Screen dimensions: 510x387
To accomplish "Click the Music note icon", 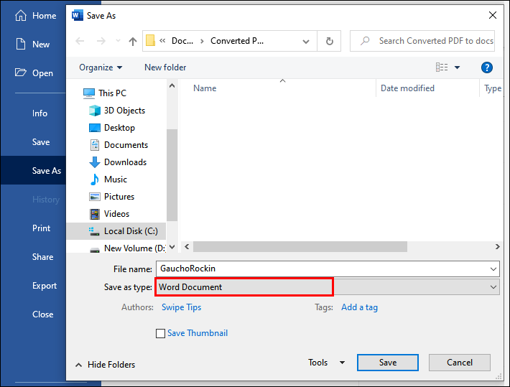I will [x=95, y=179].
